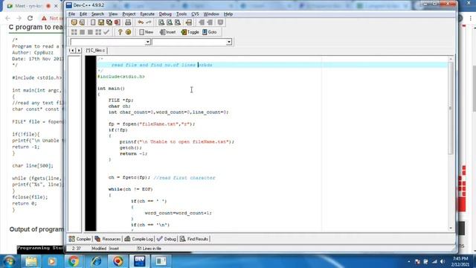Click the '51 Lines in file' status text
This screenshot has height=268, width=476.
(x=149, y=249)
